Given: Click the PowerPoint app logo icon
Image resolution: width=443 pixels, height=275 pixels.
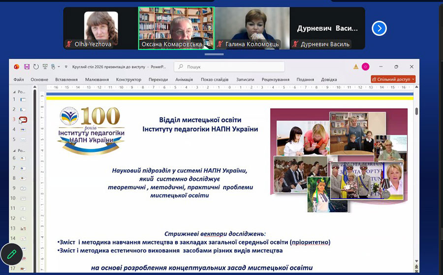Looking at the screenshot, I should coord(17,67).
